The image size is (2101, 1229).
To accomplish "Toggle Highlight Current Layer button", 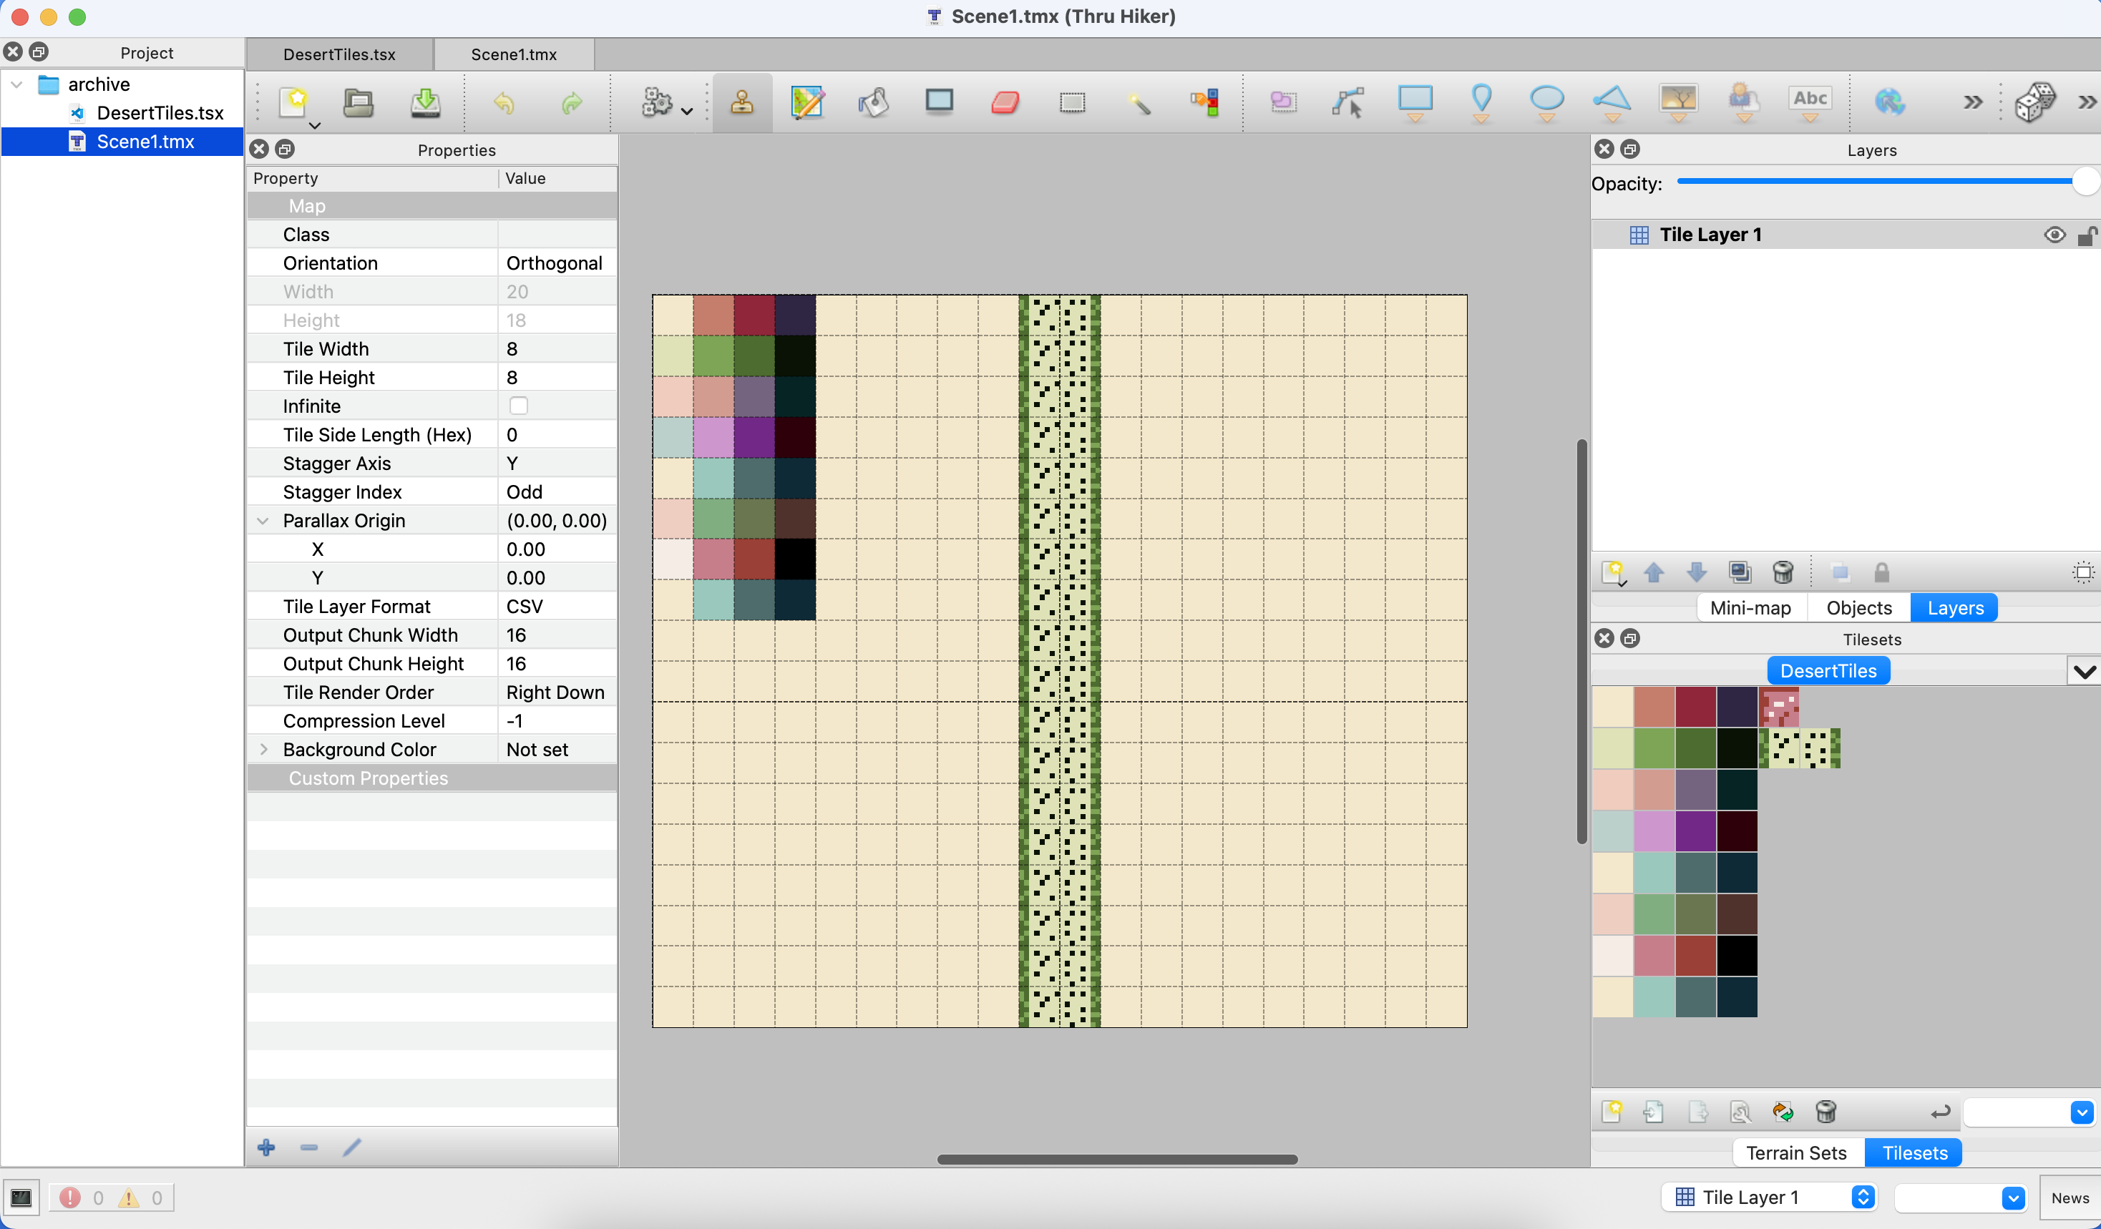I will click(x=2082, y=572).
